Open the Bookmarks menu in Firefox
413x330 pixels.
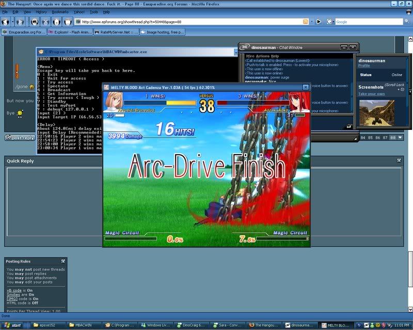[x=60, y=12]
